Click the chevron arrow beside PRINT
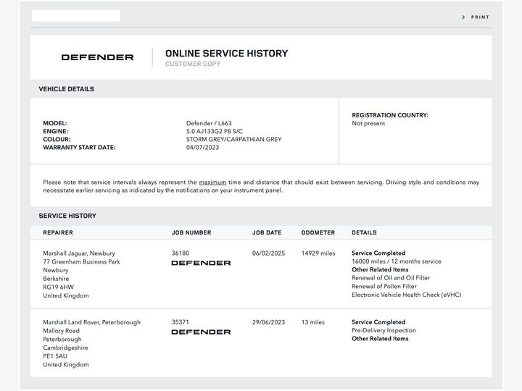Image resolution: width=522 pixels, height=391 pixels. click(x=463, y=17)
